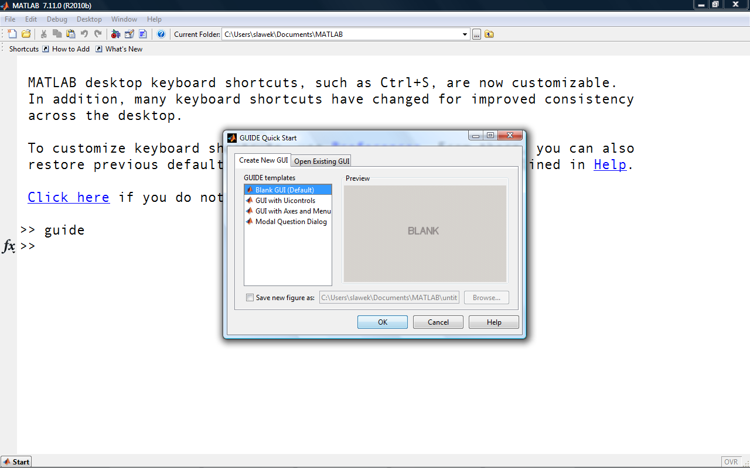
Task: Select GUI with Uicontrols template
Action: 288,200
